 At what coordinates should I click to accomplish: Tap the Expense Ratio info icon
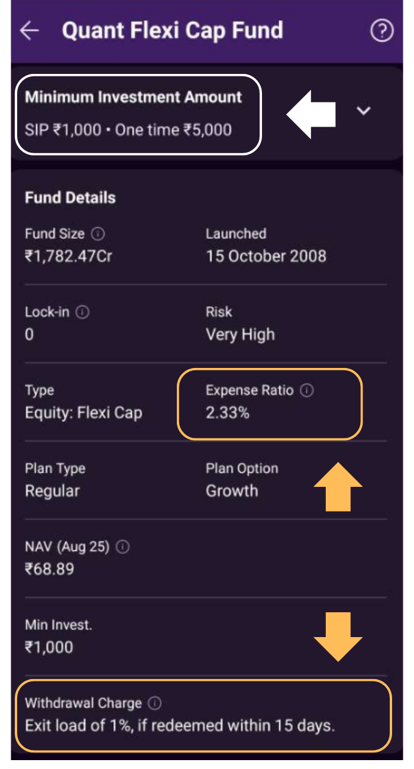[x=307, y=390]
